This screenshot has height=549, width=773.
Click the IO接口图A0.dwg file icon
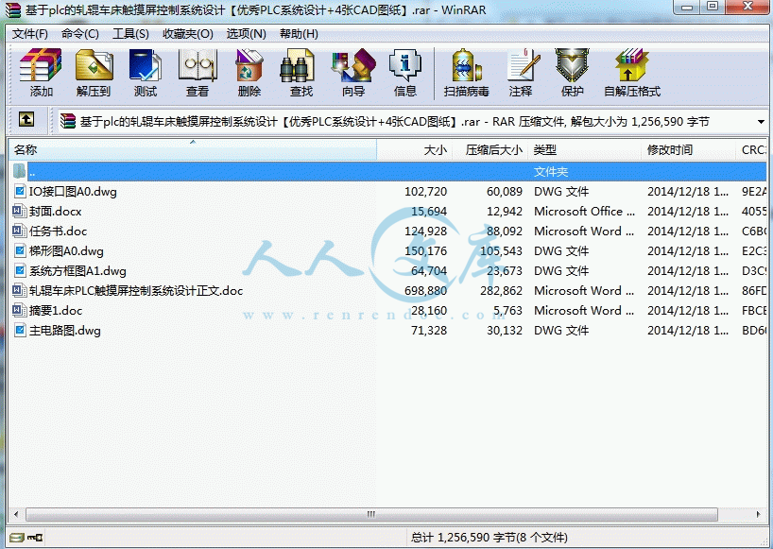coord(20,191)
